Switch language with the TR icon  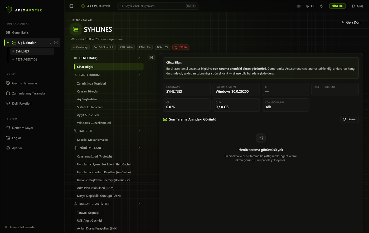310,6
